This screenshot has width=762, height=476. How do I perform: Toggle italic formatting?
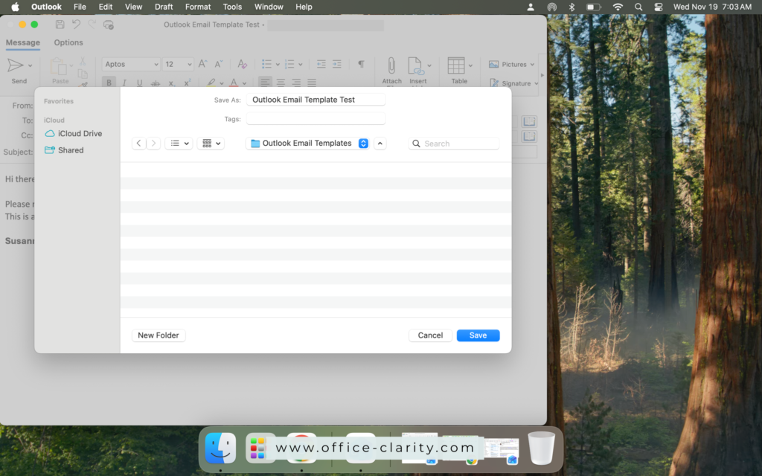pos(124,83)
